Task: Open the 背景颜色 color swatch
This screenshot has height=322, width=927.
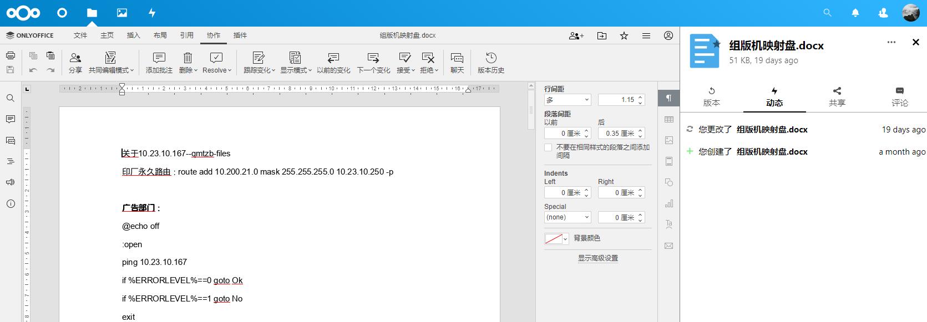Action: click(x=556, y=238)
